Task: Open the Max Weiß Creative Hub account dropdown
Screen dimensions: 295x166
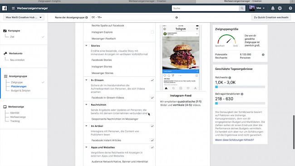Action: point(24,18)
